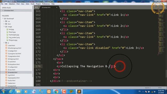Open Windows Explorer from taskbar
The width and height of the screenshot is (167, 94).
18,92
